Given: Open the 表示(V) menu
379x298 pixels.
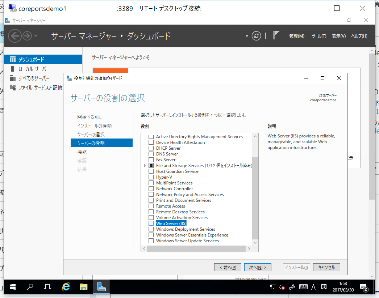Looking at the screenshot, I should (339, 36).
